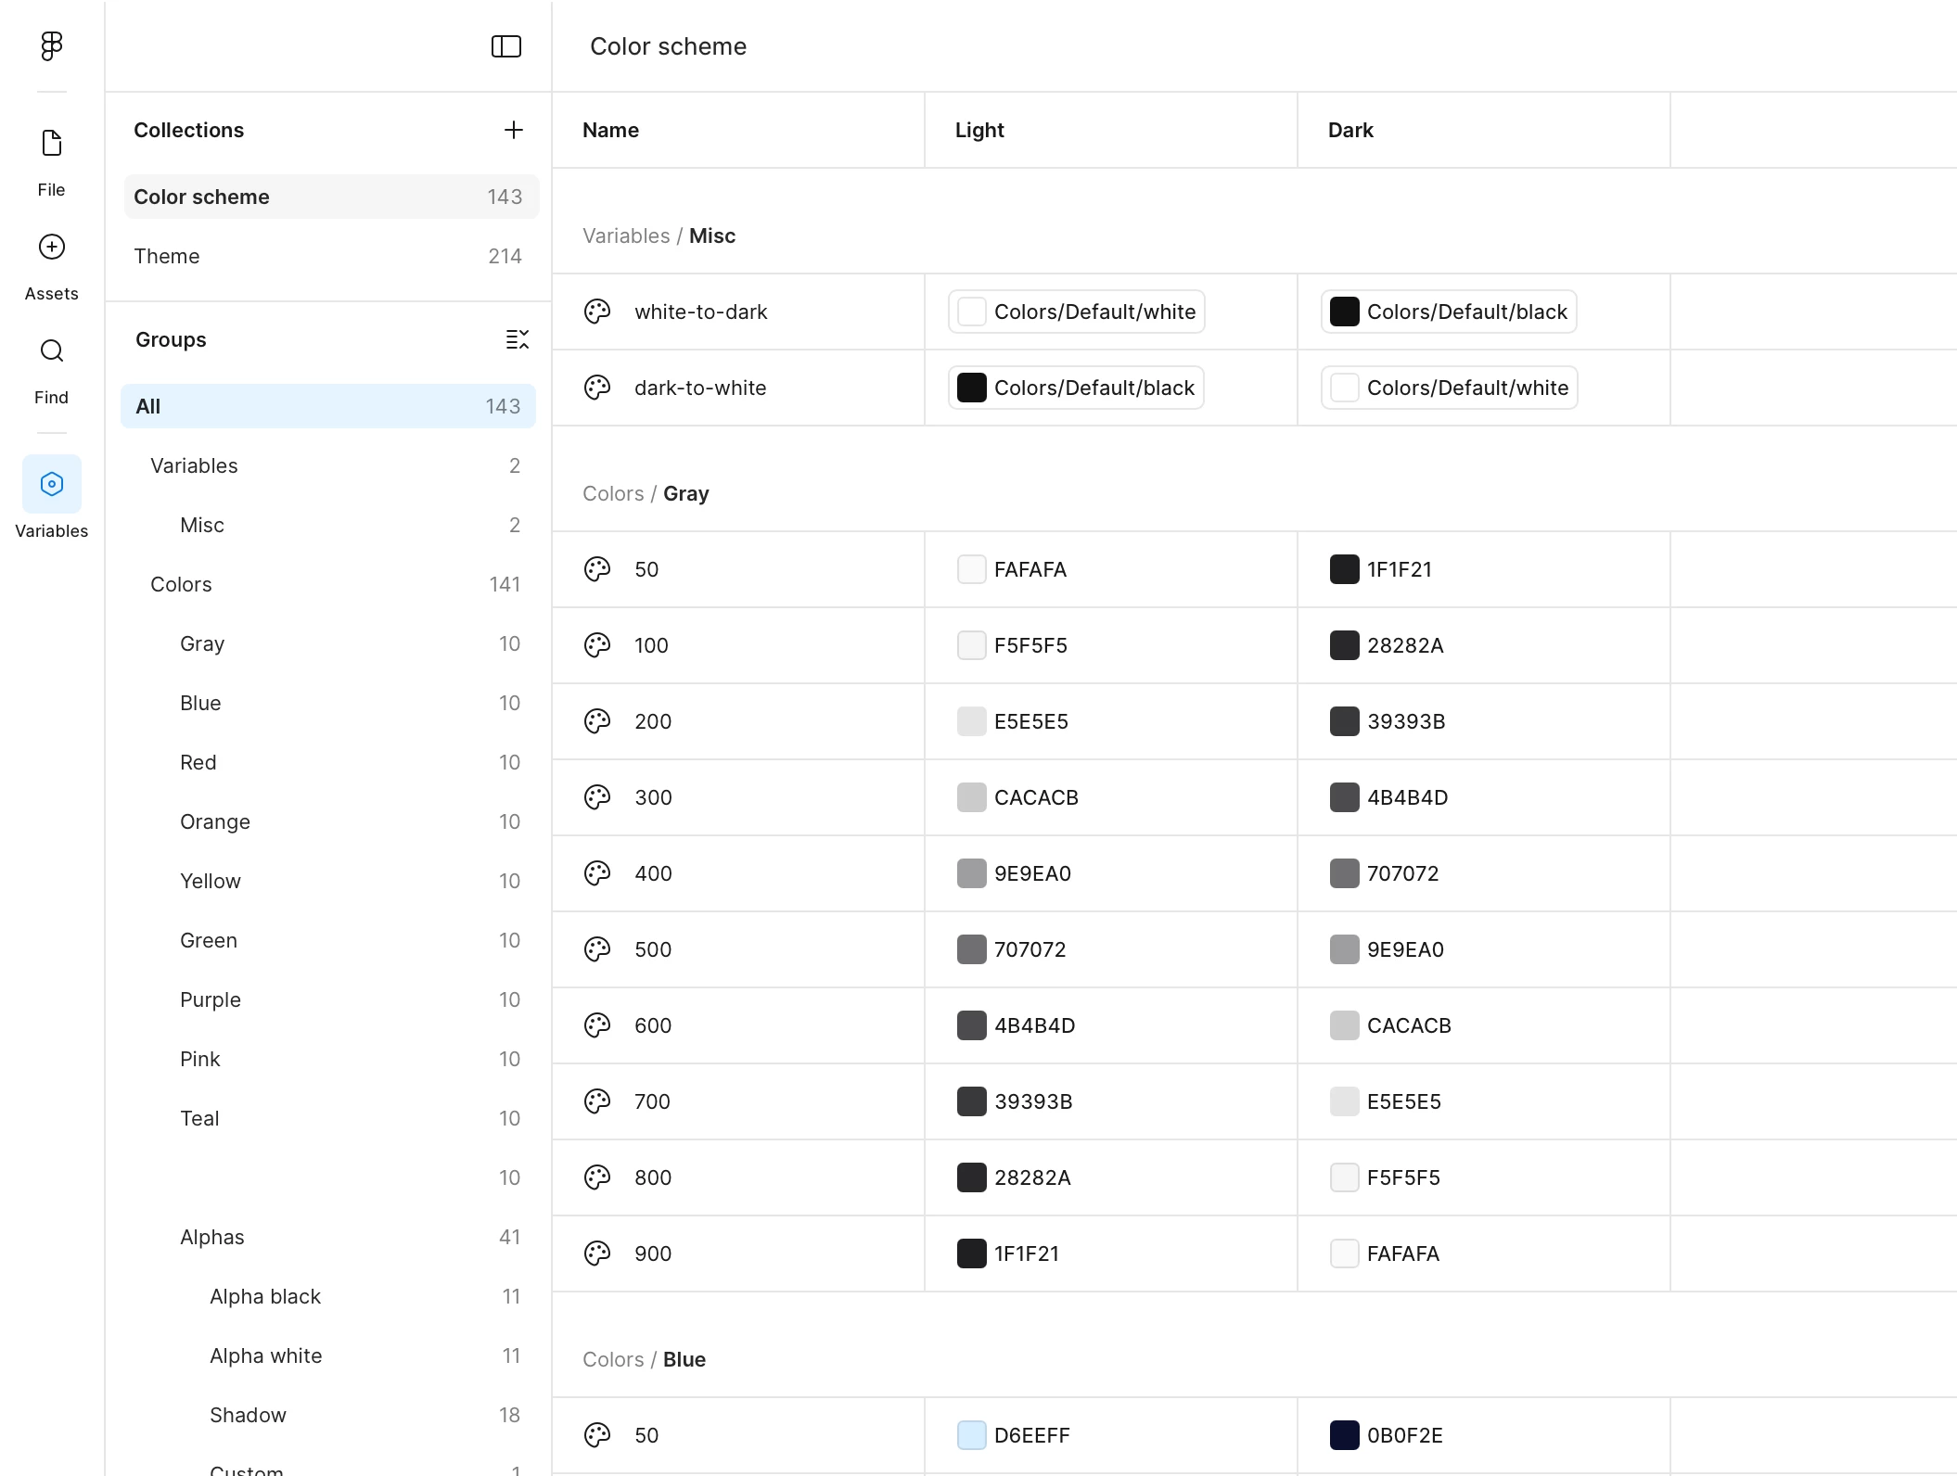Screen dimensions: 1957x1476
Task: Click palette icon for white-to-dark variable
Action: coord(597,312)
